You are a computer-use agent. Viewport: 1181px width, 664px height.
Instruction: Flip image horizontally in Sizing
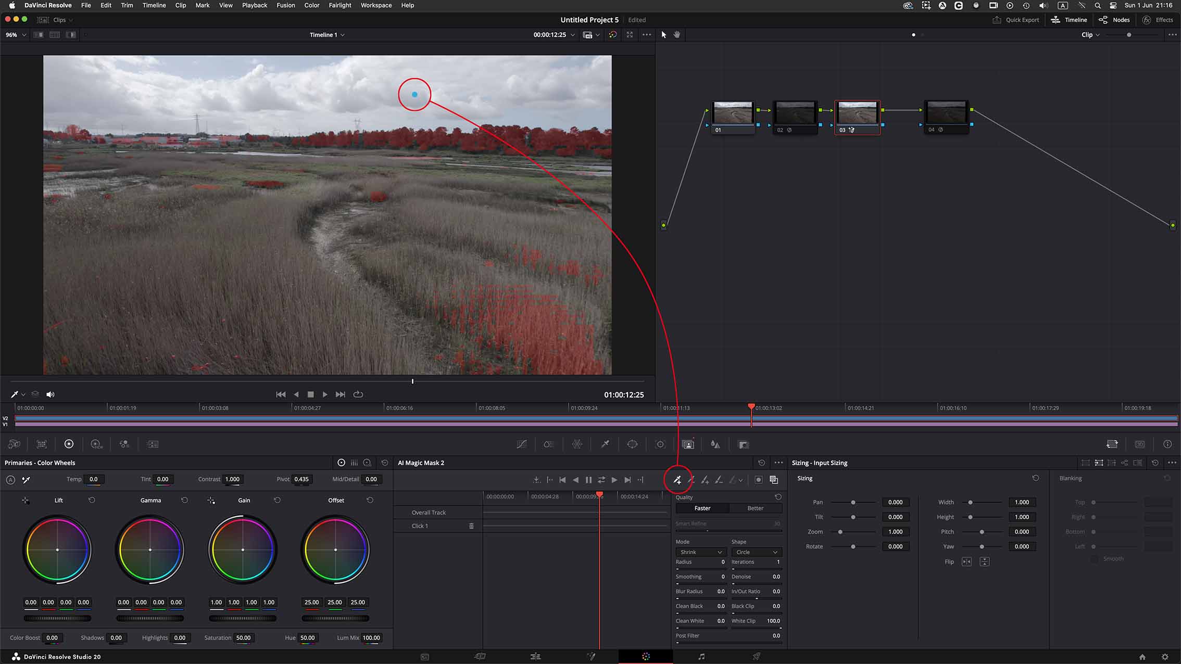point(966,562)
